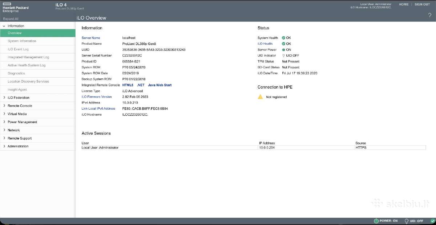Viewport: 436px width, 225px height.
Task: Select Overview in the navigation tree
Action: 38,33
